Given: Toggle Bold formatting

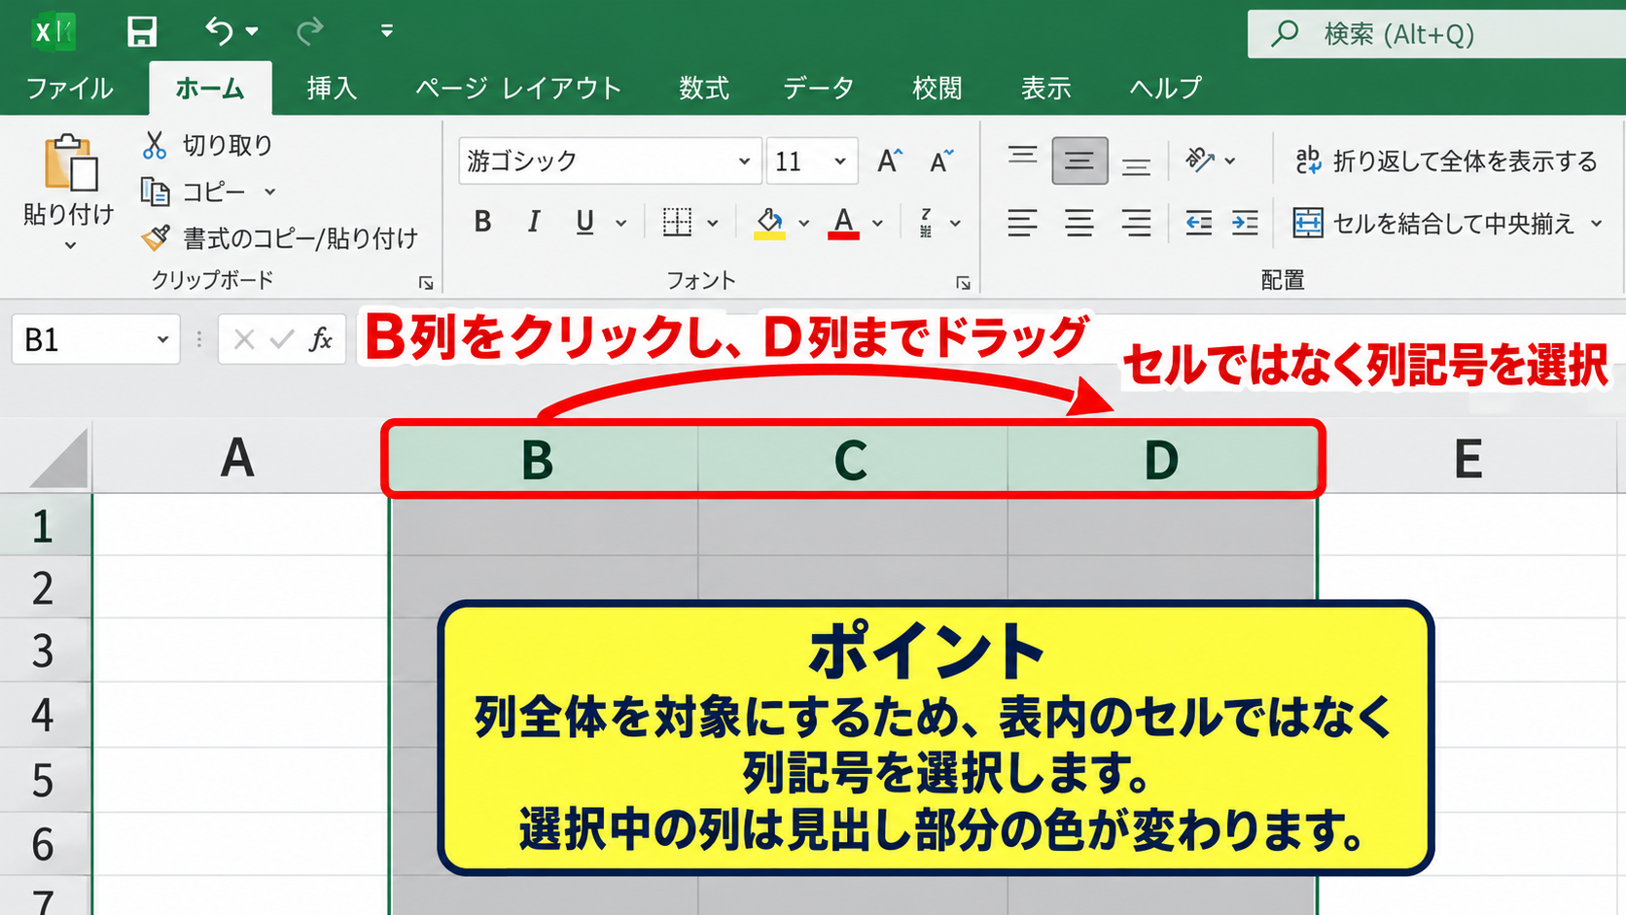Looking at the screenshot, I should 482,223.
